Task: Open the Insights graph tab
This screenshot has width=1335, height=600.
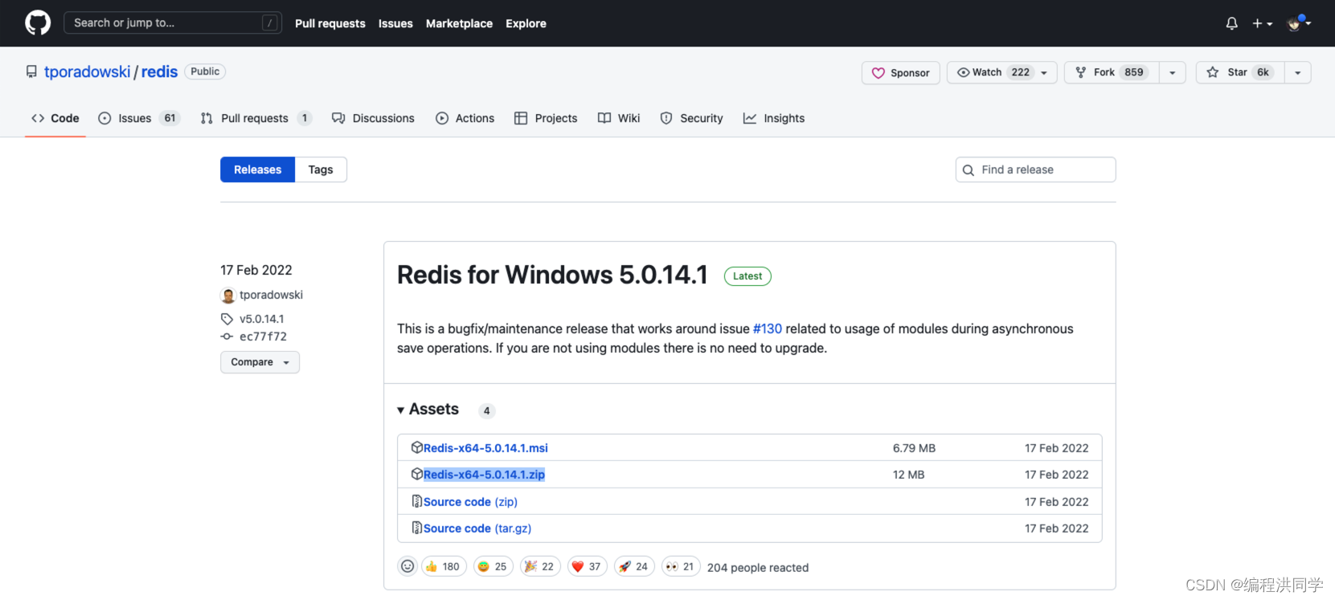Action: coord(774,118)
